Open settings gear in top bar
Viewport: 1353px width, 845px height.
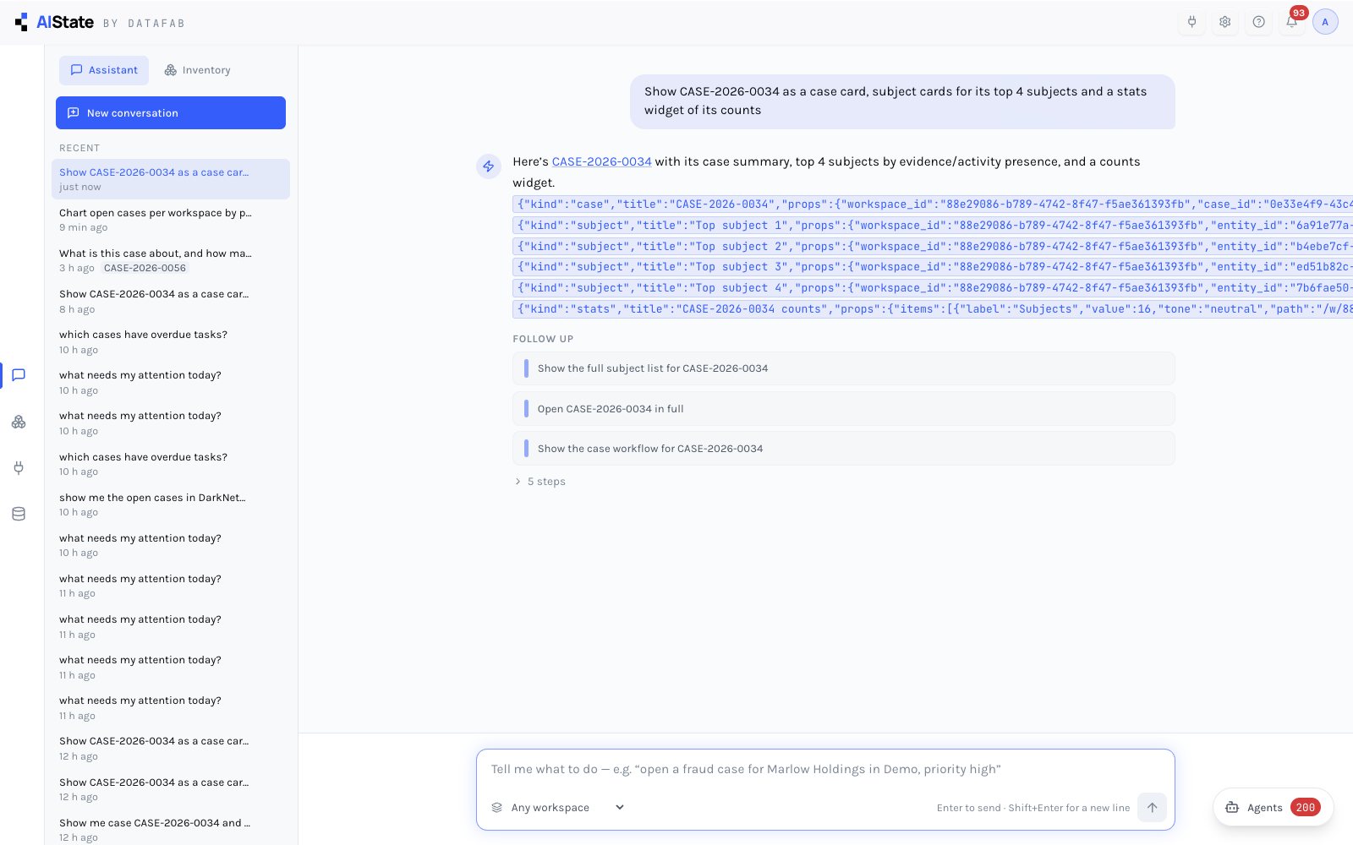click(1225, 22)
